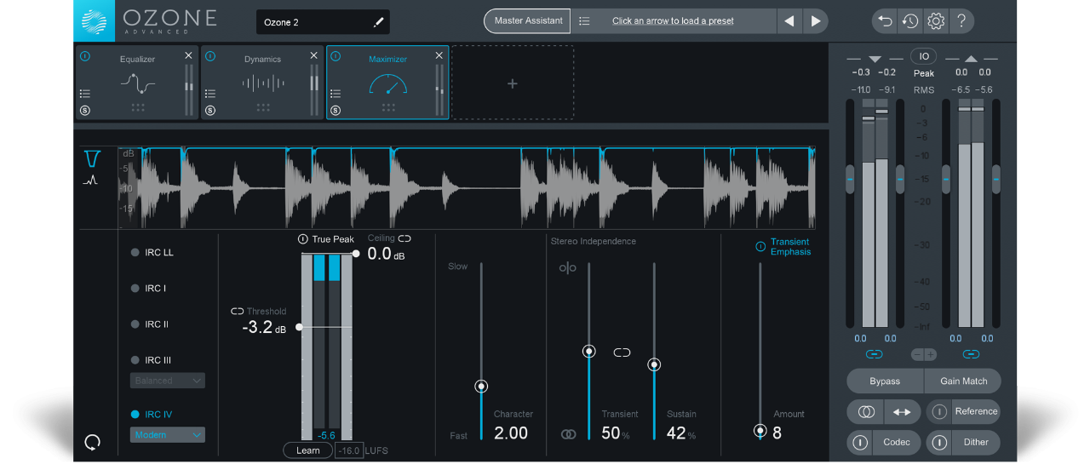Screen dimensions: 1090x470
Task: Toggle the Maximizer module power
Action: click(336, 56)
